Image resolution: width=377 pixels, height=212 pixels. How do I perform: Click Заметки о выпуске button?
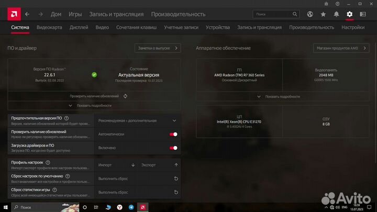tap(158, 48)
